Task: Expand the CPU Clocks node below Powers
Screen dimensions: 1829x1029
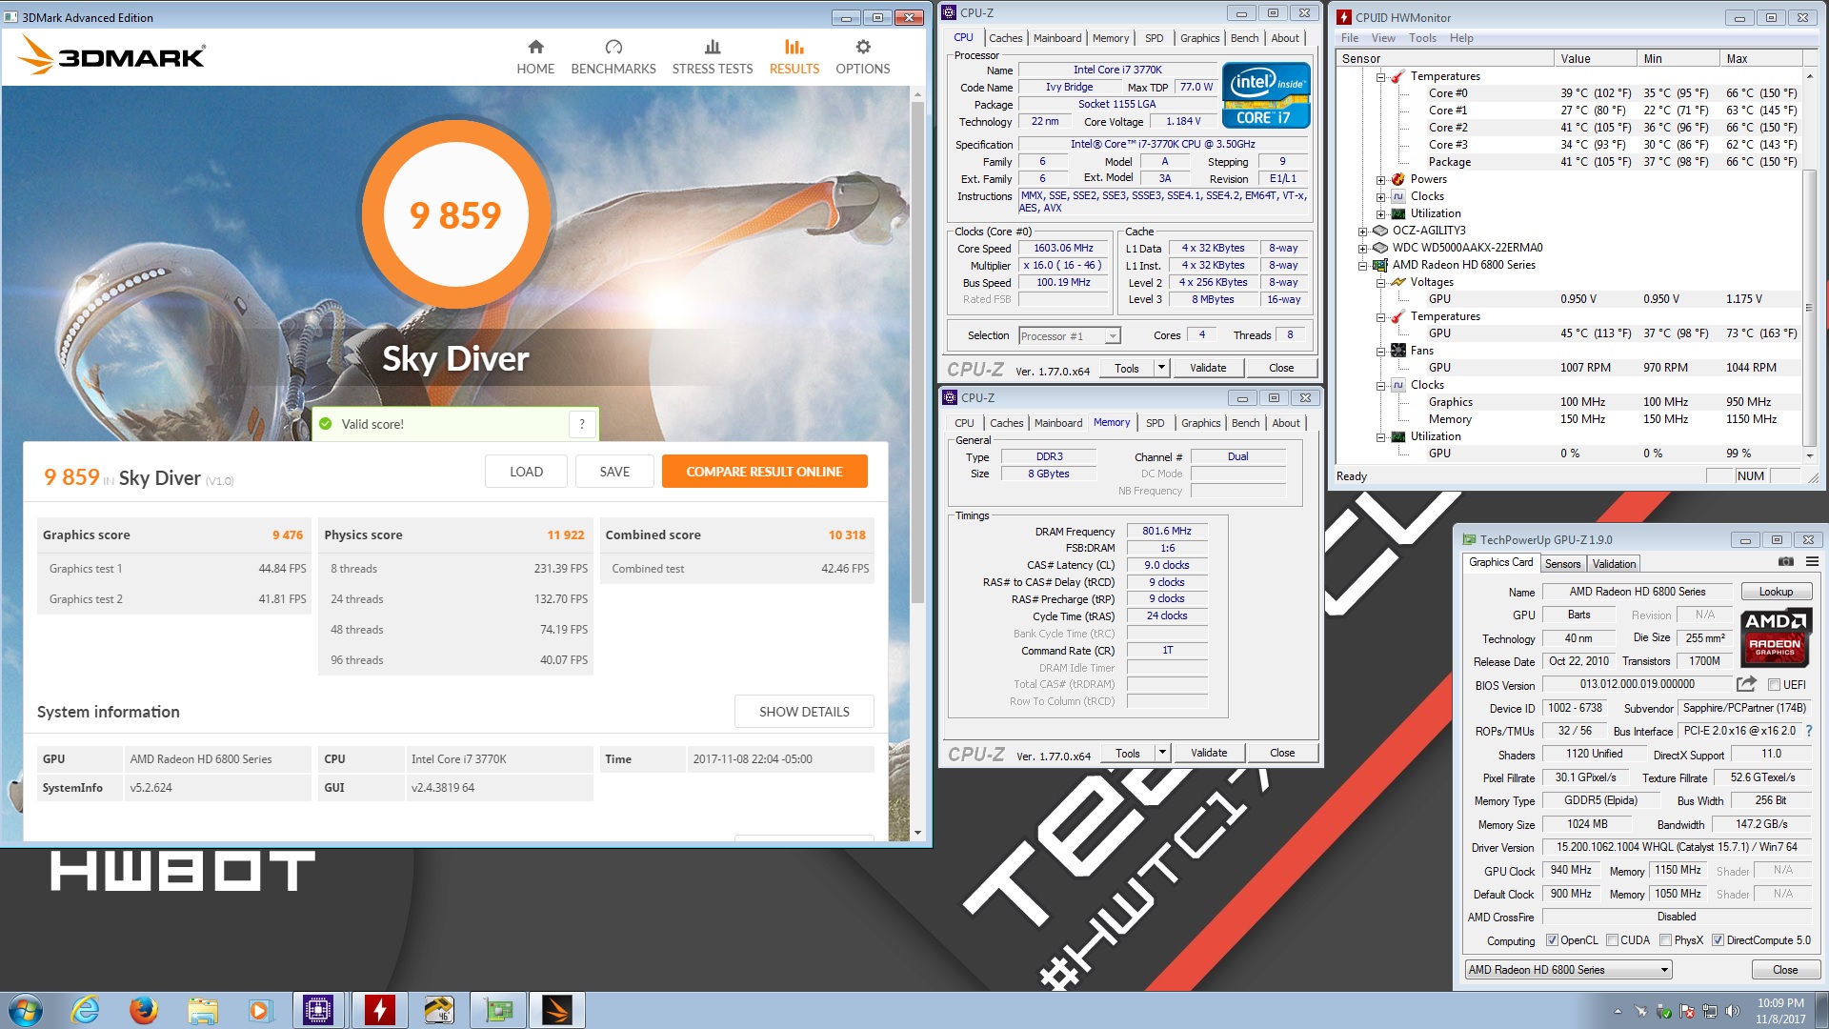Action: point(1380,196)
